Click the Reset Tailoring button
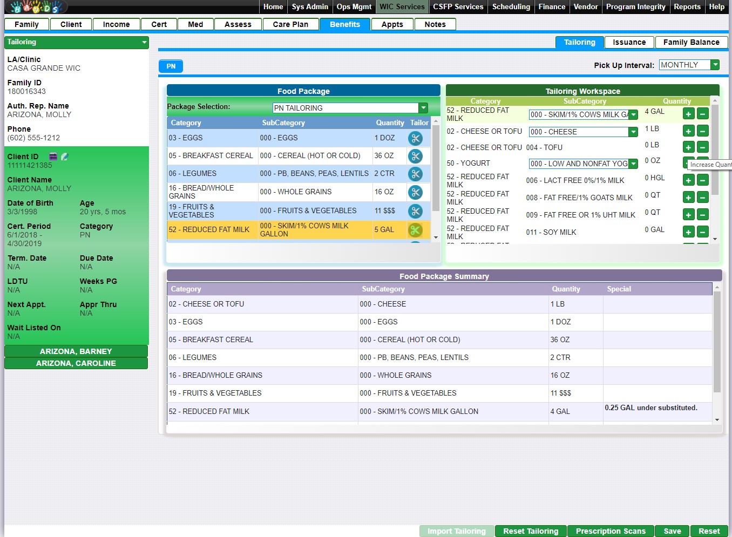732x537 pixels. tap(530, 531)
